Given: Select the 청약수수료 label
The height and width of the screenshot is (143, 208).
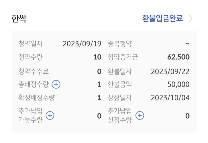Looking at the screenshot, I should (34, 71).
